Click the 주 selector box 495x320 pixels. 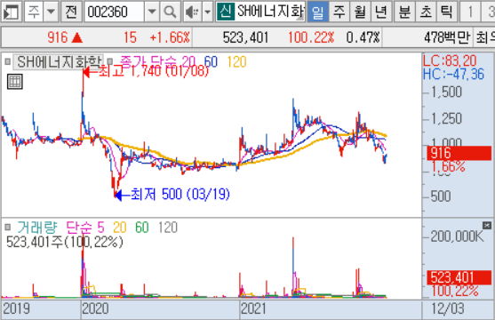click(34, 12)
